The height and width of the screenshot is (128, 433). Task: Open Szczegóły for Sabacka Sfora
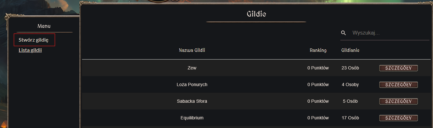click(398, 101)
